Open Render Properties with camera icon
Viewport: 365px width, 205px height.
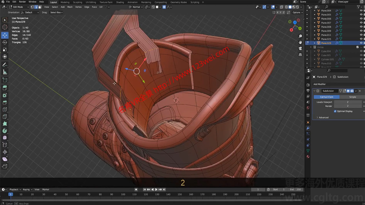pos(308,85)
